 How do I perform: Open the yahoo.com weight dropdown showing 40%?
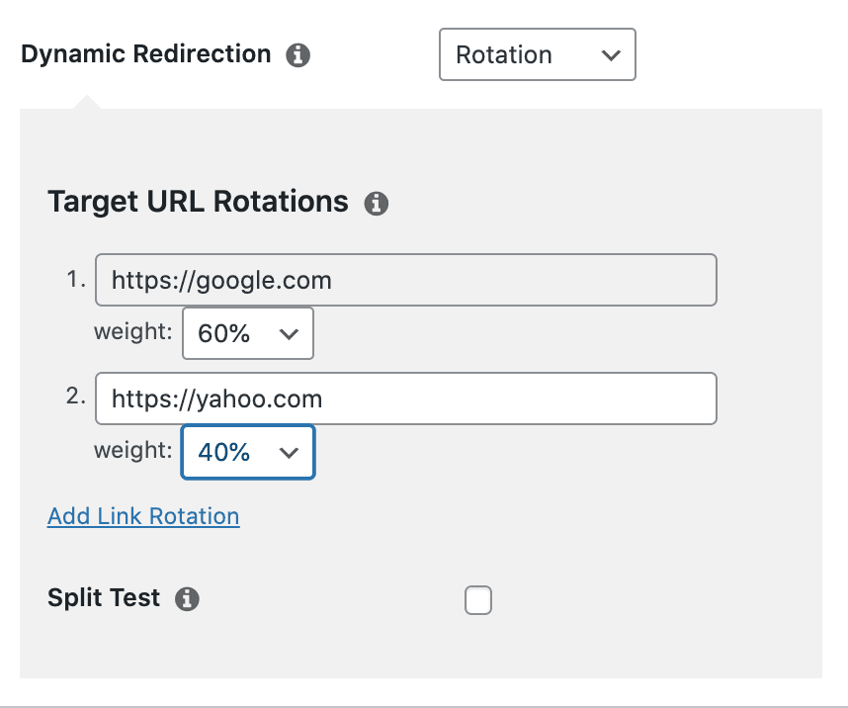[247, 452]
